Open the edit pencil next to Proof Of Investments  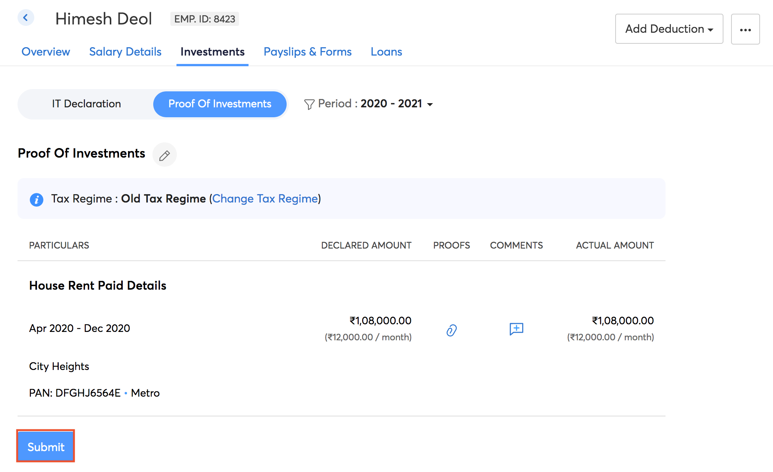(165, 155)
